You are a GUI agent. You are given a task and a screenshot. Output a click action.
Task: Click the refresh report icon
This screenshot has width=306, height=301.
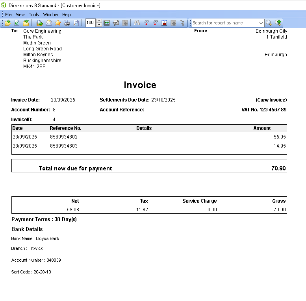17,23
